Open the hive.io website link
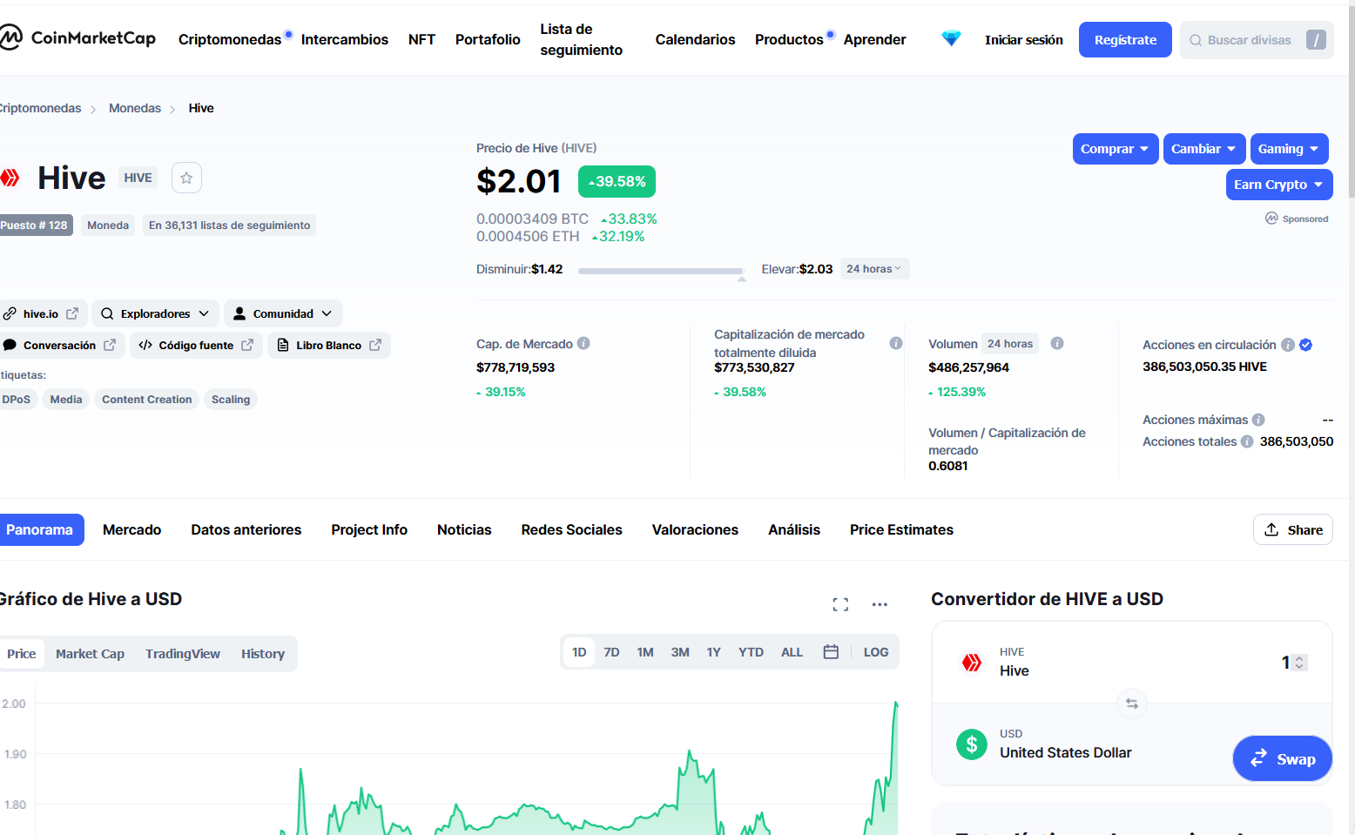 pyautogui.click(x=41, y=313)
